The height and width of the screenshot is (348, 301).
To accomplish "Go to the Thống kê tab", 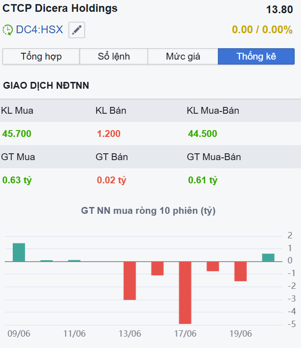I will [256, 56].
